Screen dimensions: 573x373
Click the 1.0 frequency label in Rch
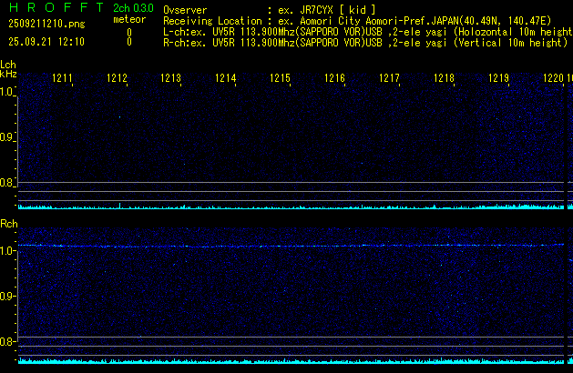pos(8,250)
